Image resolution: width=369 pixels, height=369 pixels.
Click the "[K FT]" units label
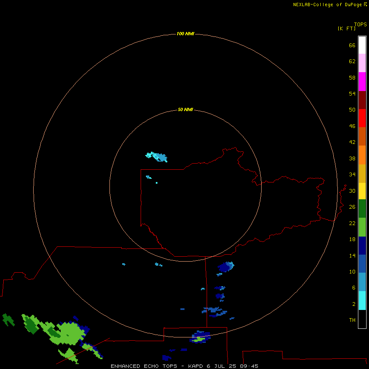tap(346, 28)
